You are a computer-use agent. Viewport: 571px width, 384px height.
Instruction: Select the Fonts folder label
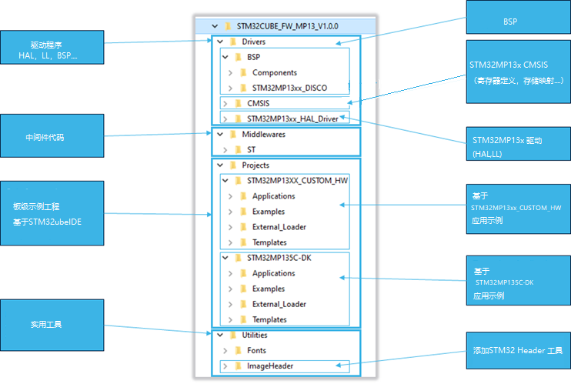click(x=256, y=350)
